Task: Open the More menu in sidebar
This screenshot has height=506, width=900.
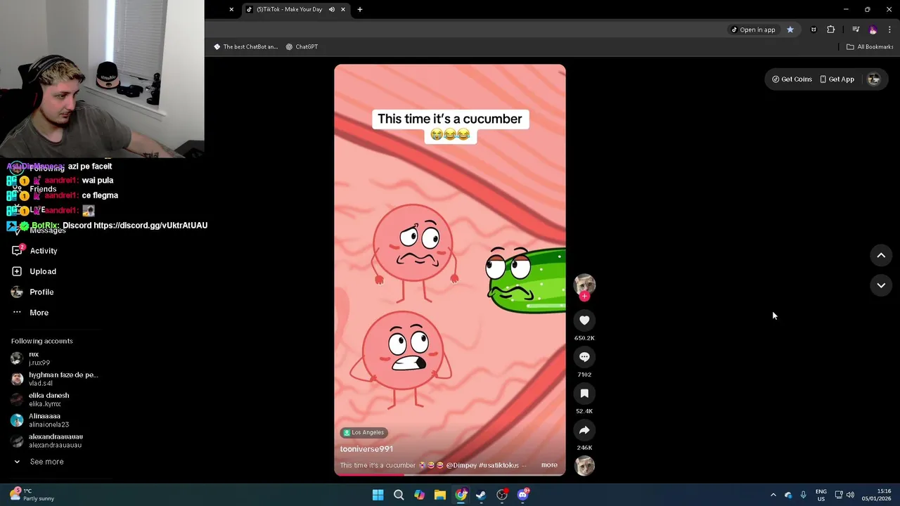Action: click(30, 313)
